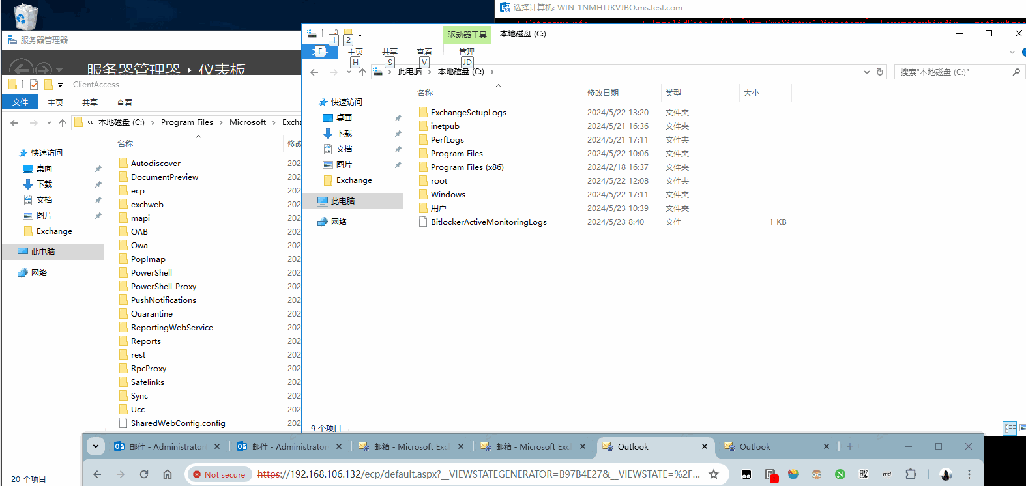1026x486 pixels.
Task: Go to Chrome home page
Action: coord(168,474)
